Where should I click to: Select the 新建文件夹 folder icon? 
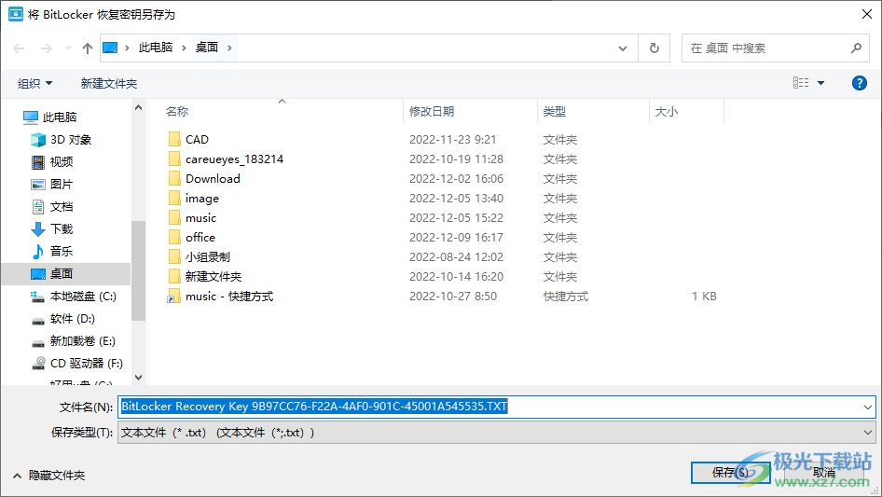[174, 276]
